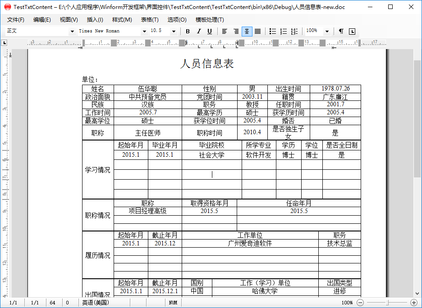Click the zoom out minus icon
The height and width of the screenshot is (308, 422).
tap(360, 303)
